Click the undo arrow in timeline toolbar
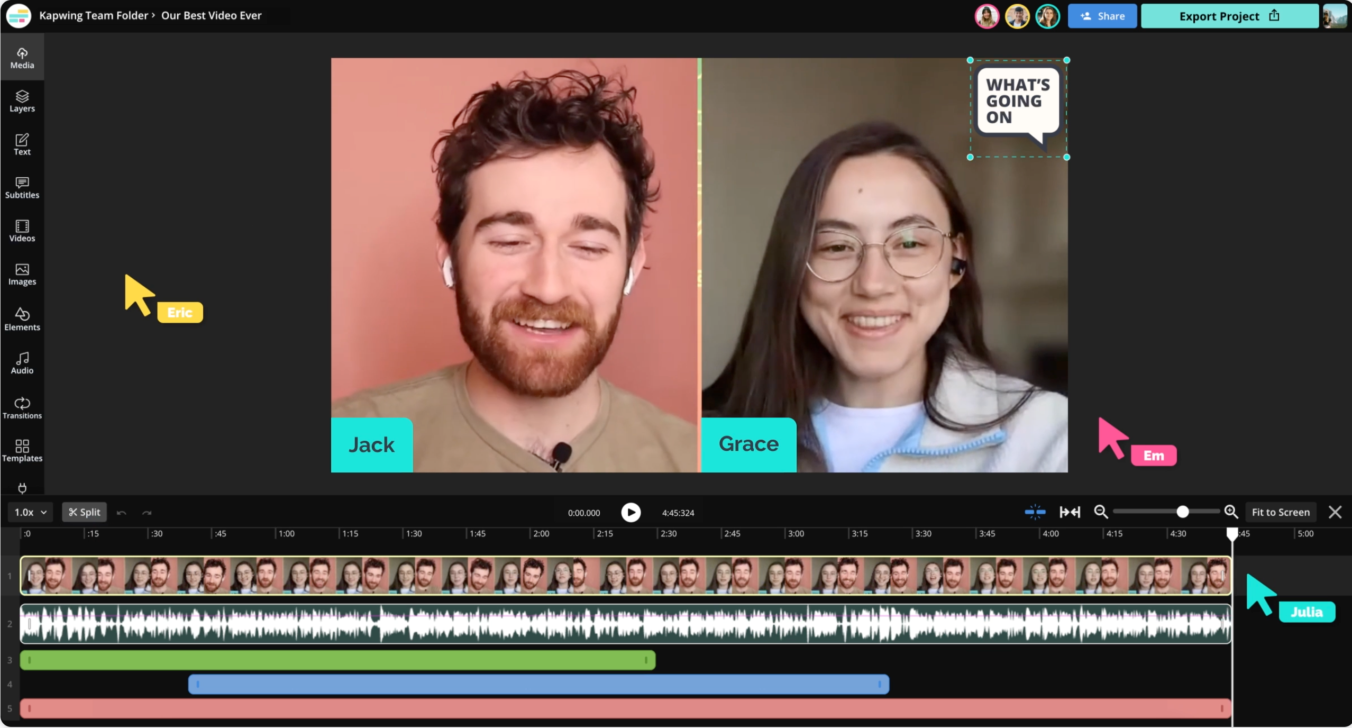Screen dimensions: 1352x728 tap(121, 512)
